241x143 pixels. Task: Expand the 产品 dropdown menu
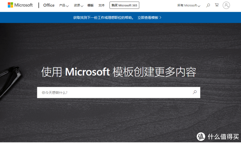click(64, 5)
